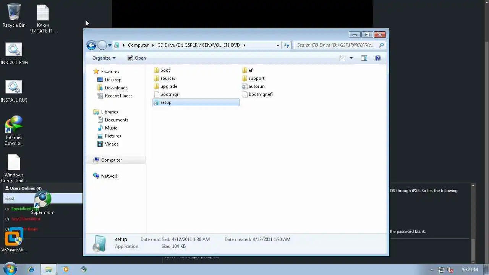Click CD Drive (D:) breadcrumb segment

point(199,45)
